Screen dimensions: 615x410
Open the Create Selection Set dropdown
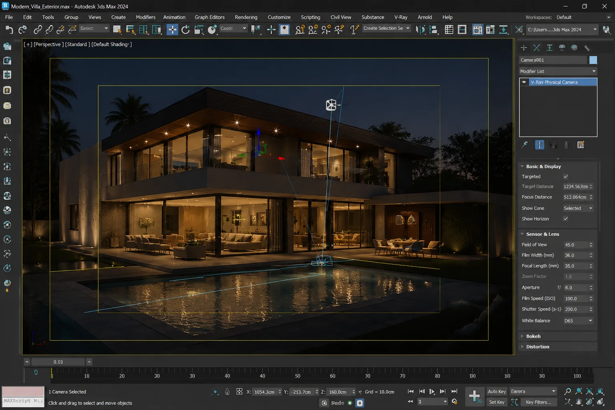[386, 28]
